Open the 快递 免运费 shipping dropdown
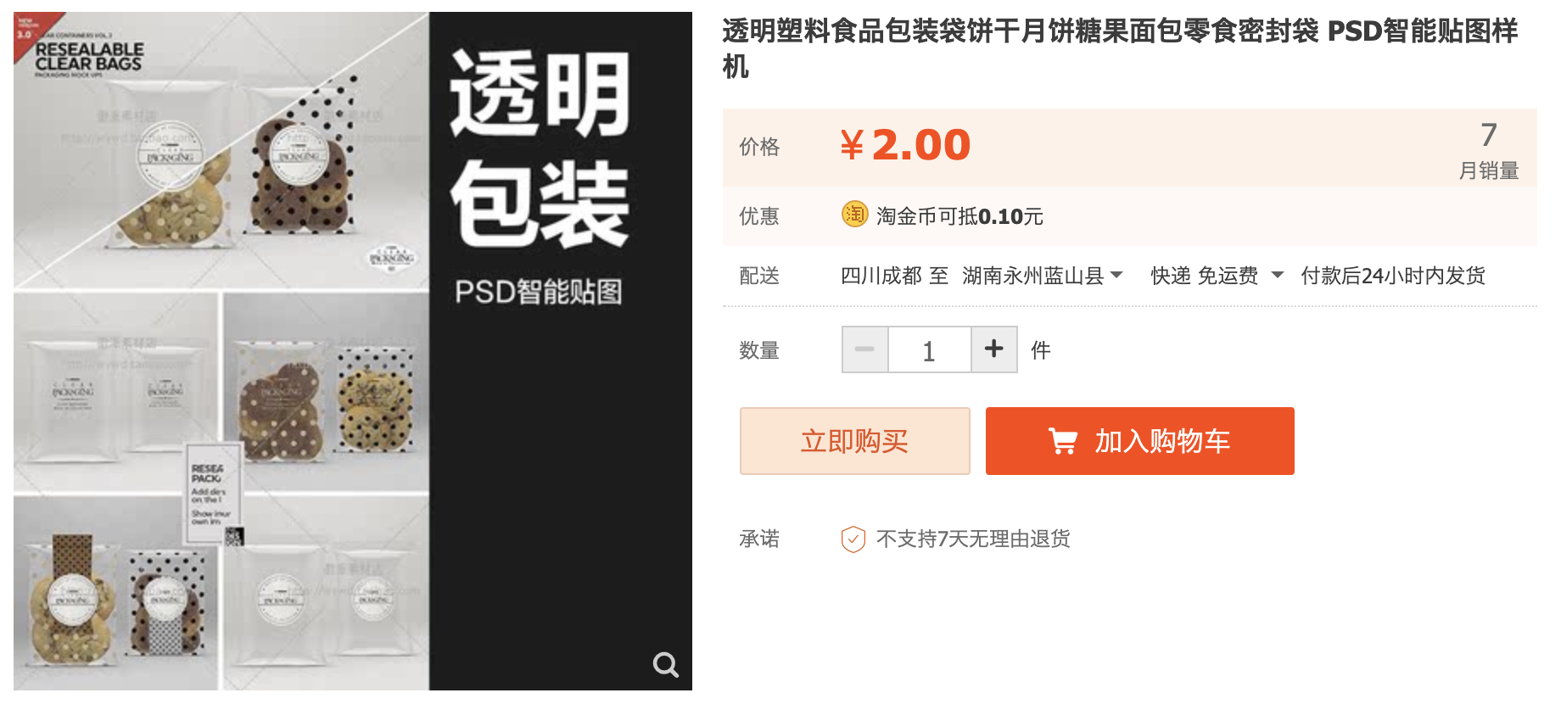 pyautogui.click(x=1217, y=276)
